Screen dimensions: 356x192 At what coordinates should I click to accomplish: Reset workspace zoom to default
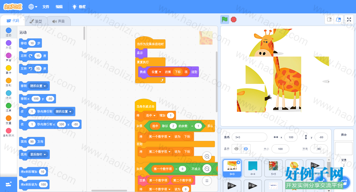(207, 180)
